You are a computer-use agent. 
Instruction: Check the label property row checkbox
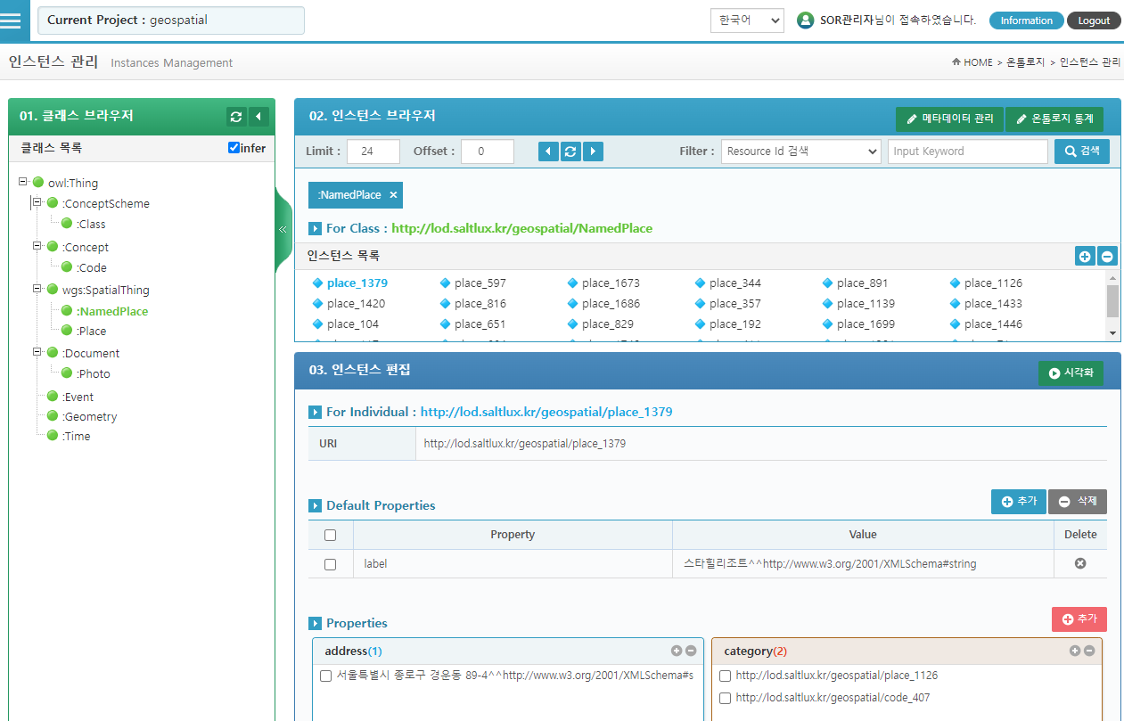pos(331,564)
